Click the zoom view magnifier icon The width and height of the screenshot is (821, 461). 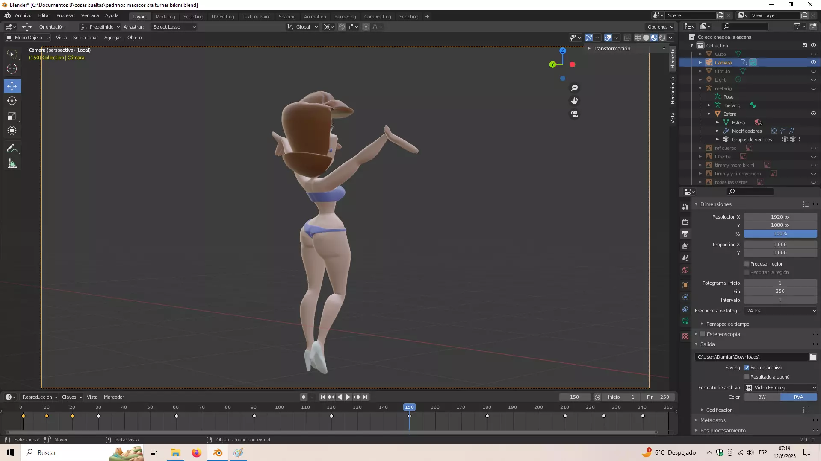coord(574,88)
